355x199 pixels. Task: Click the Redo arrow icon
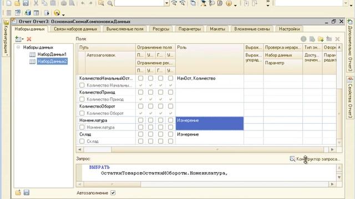coord(91,3)
